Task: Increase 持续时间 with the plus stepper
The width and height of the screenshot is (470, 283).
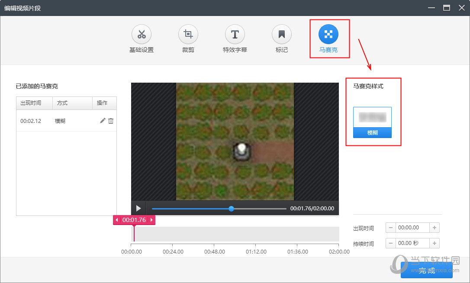Action: pyautogui.click(x=435, y=243)
